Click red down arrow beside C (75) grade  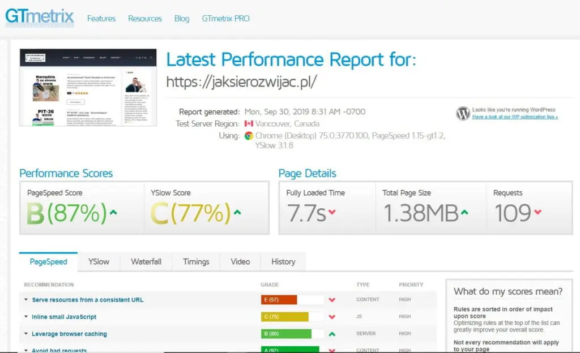tap(332, 317)
